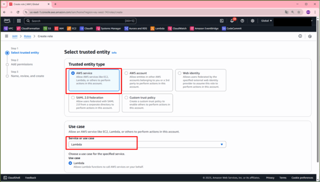Focus the AWS console search field
320x182 pixels.
point(80,21)
